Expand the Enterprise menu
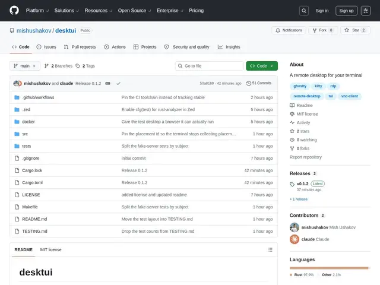 [x=170, y=11]
